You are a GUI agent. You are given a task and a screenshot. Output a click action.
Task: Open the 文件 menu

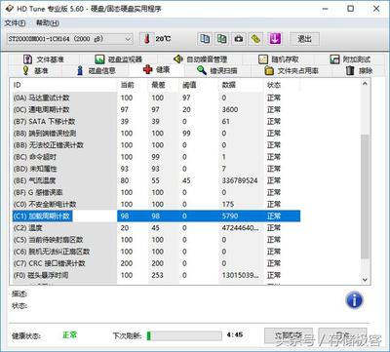tap(15, 23)
